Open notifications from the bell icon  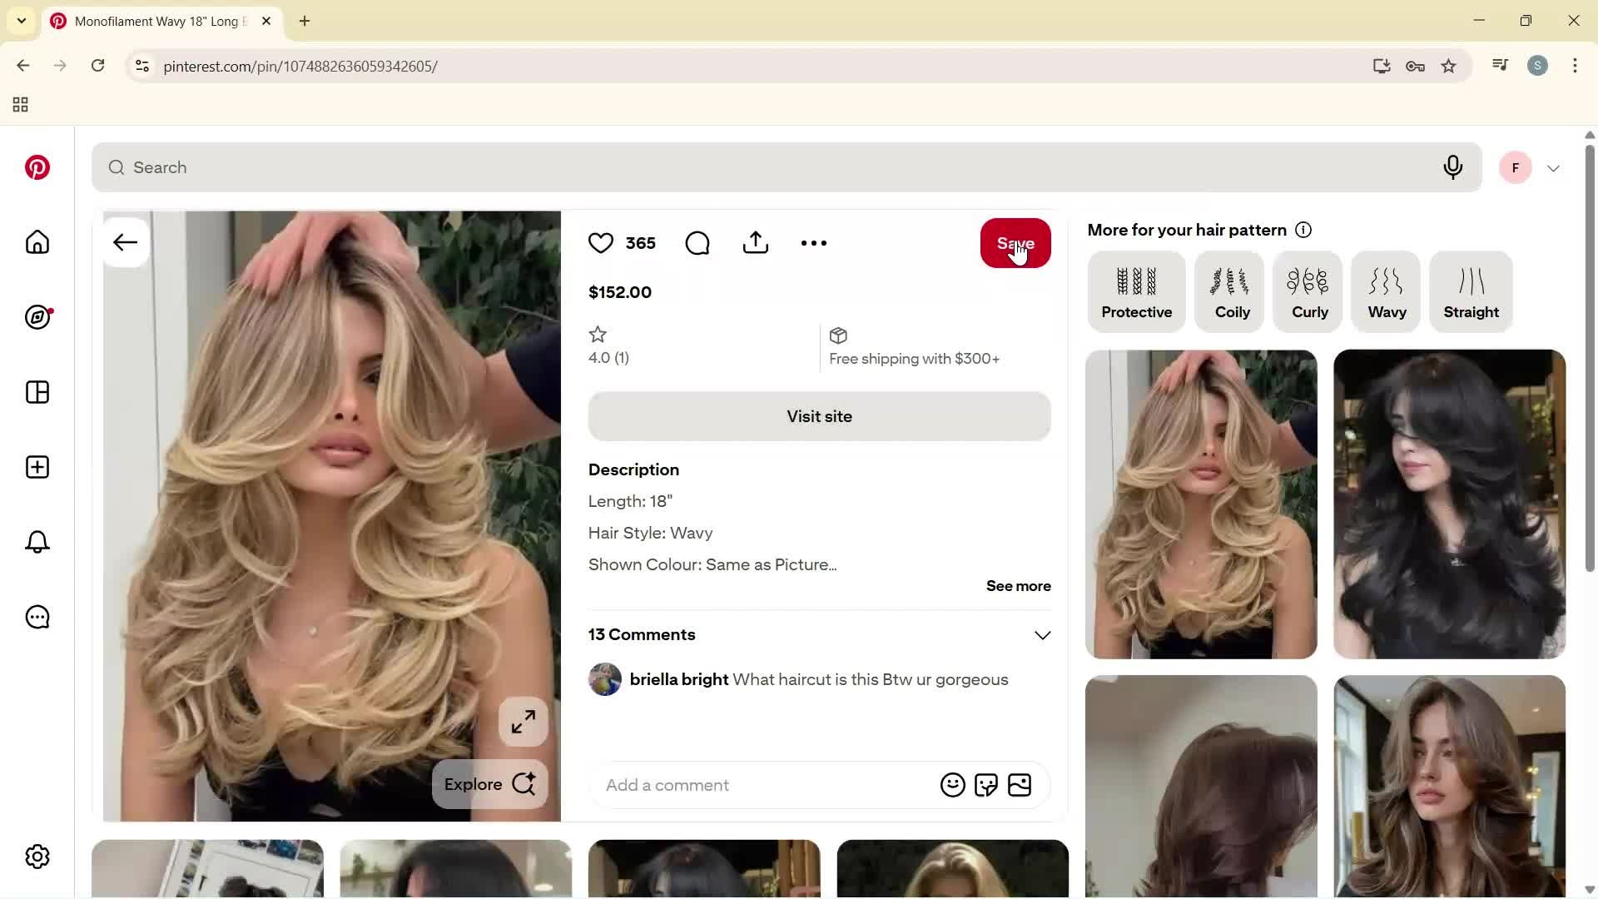pos(37,542)
